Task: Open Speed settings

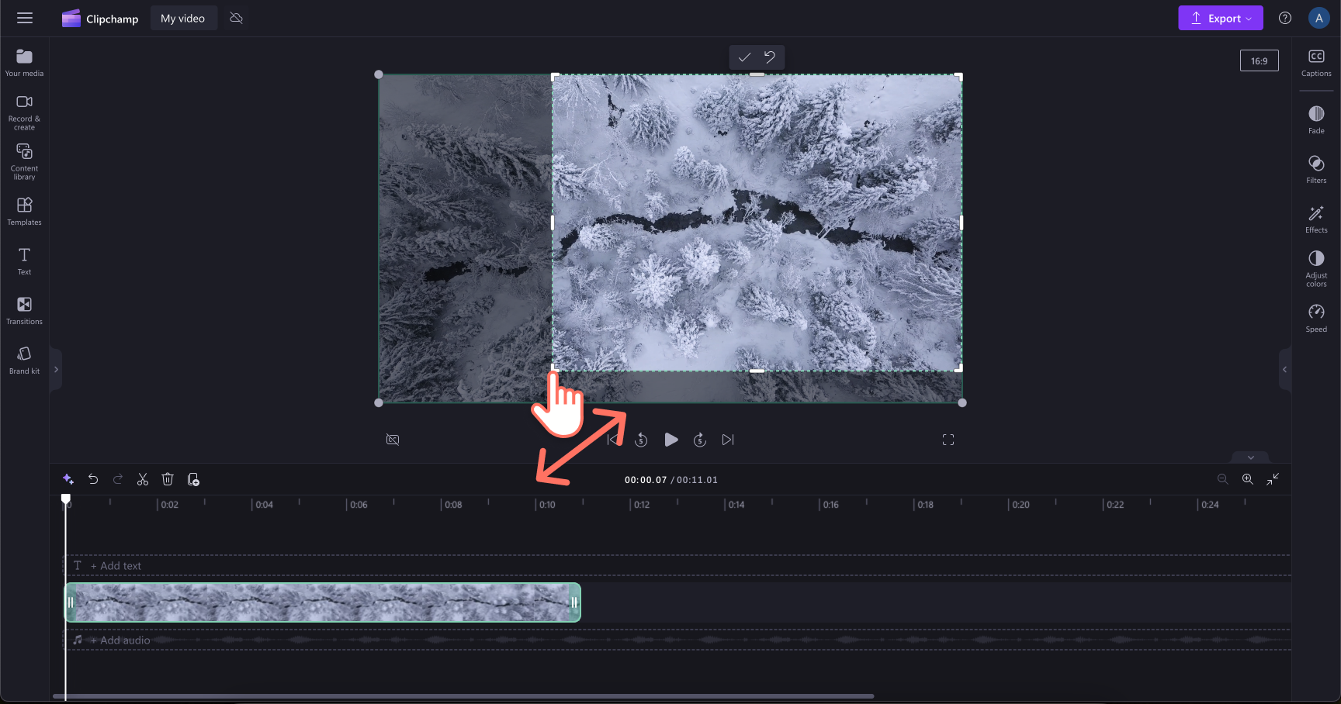Action: point(1316,319)
